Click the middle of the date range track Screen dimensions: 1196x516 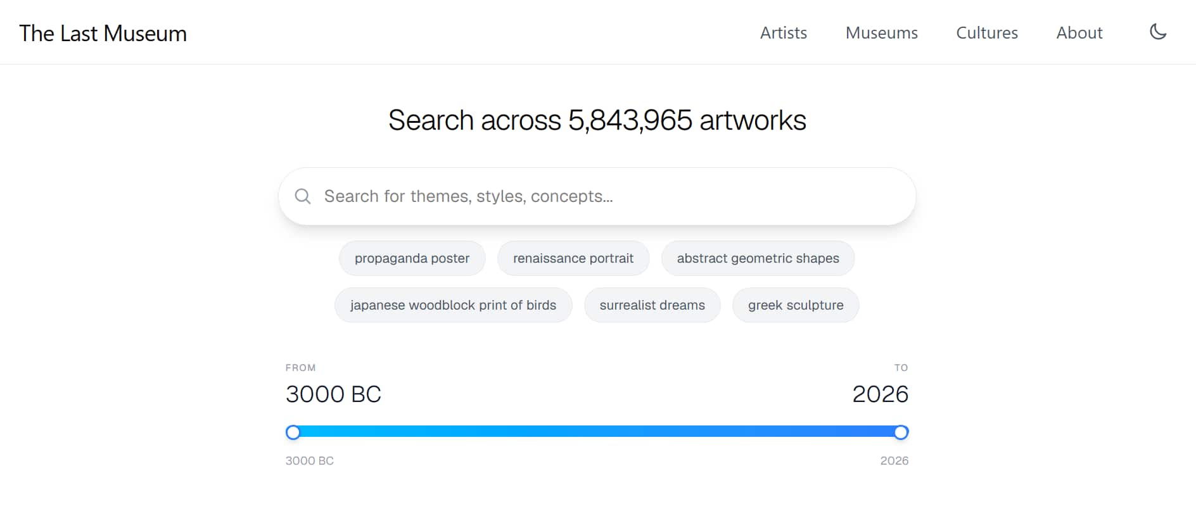point(597,432)
